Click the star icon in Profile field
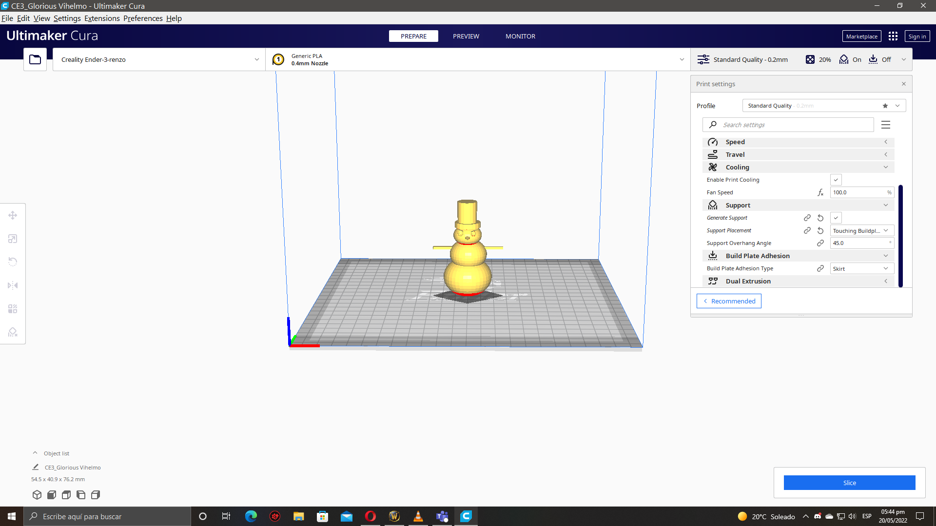 coord(885,106)
